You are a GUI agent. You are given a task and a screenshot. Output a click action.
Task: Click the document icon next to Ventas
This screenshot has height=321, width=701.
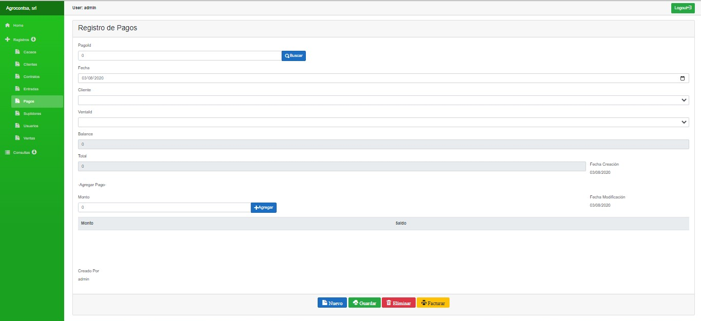tap(17, 138)
